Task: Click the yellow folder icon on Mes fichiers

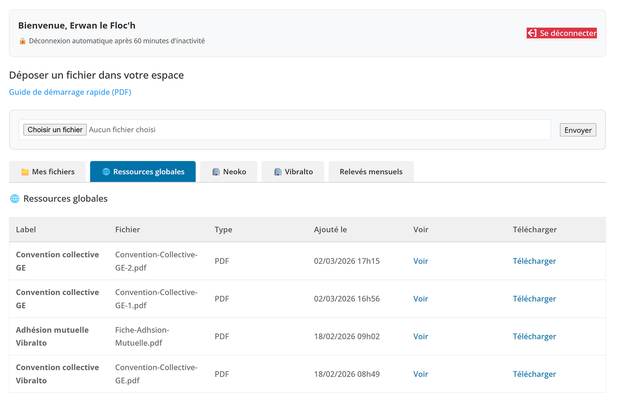Action: point(25,172)
